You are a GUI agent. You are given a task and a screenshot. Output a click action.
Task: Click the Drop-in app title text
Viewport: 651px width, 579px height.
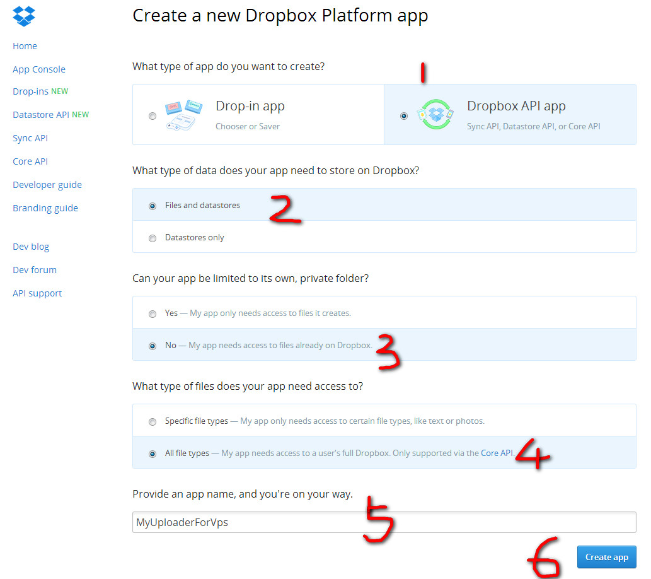pos(250,107)
